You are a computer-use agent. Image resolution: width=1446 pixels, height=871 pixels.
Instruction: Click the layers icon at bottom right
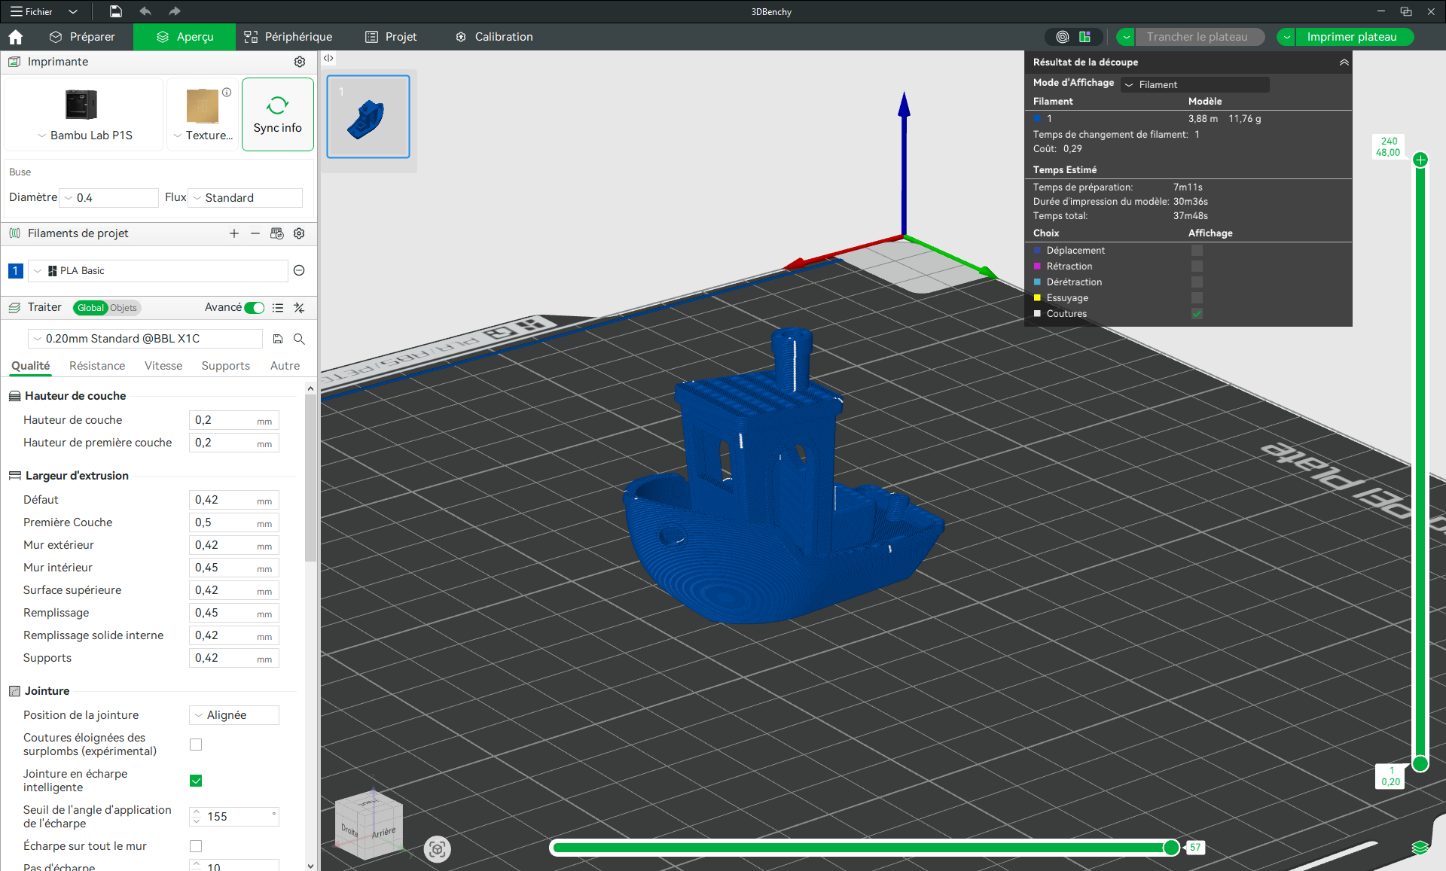(1420, 848)
